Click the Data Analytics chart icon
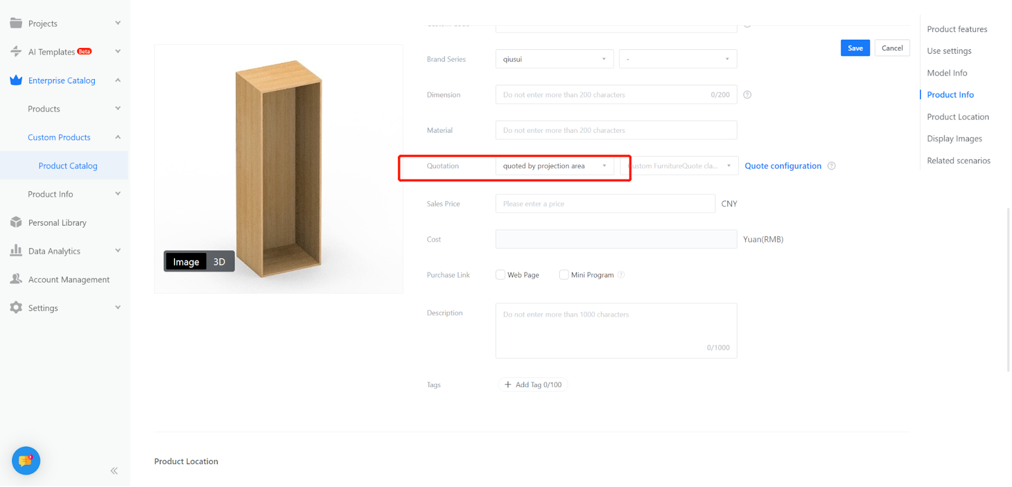The width and height of the screenshot is (1012, 487). (16, 250)
